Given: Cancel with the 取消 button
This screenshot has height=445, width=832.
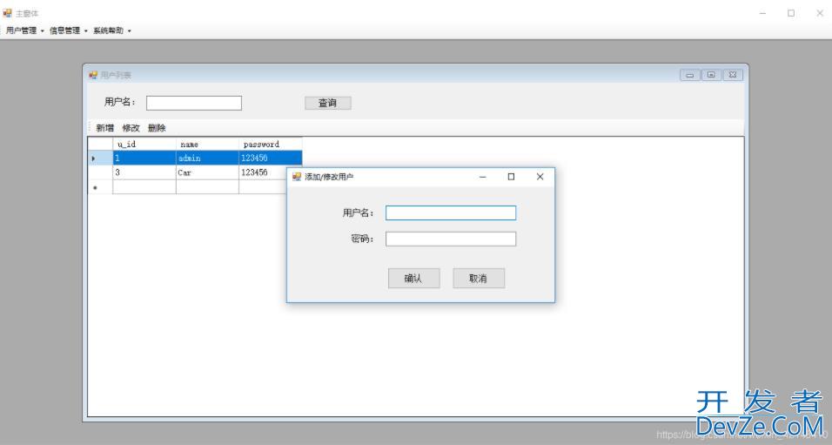Looking at the screenshot, I should tap(479, 279).
